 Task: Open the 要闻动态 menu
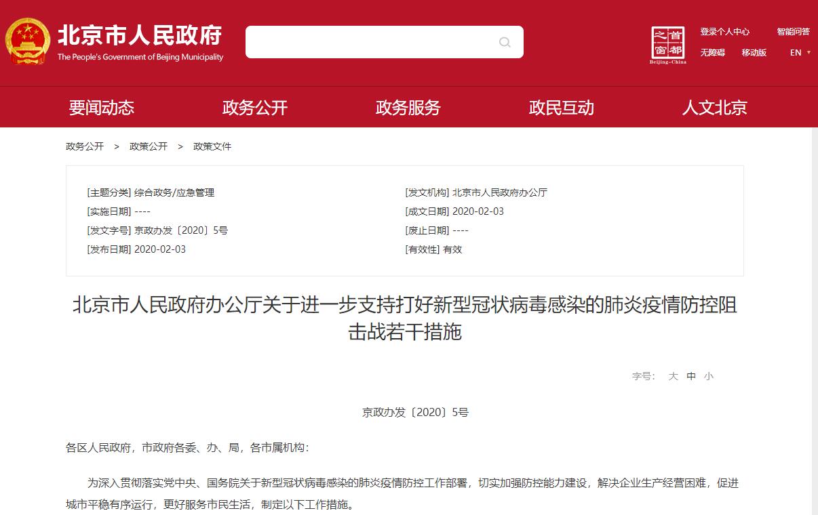point(102,108)
